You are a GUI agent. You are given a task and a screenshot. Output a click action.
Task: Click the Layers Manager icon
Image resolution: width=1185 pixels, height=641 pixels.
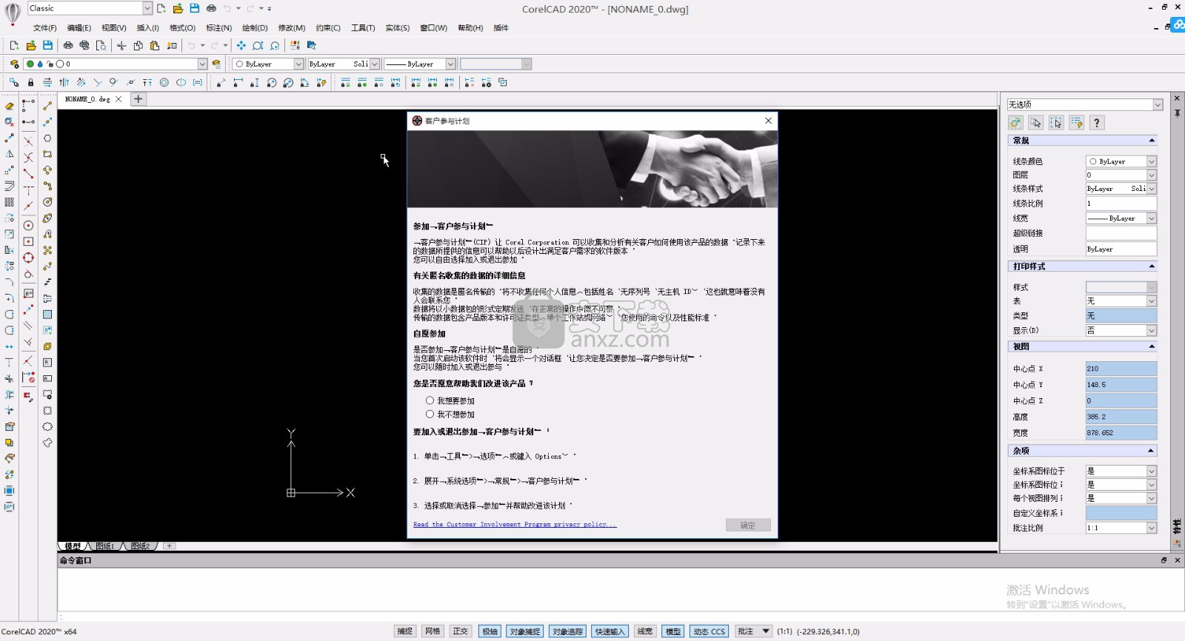tap(14, 64)
